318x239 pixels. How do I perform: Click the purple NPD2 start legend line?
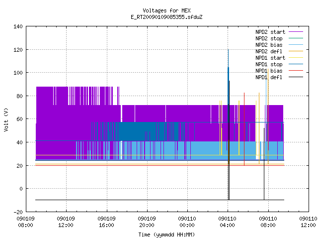pyautogui.click(x=296, y=32)
